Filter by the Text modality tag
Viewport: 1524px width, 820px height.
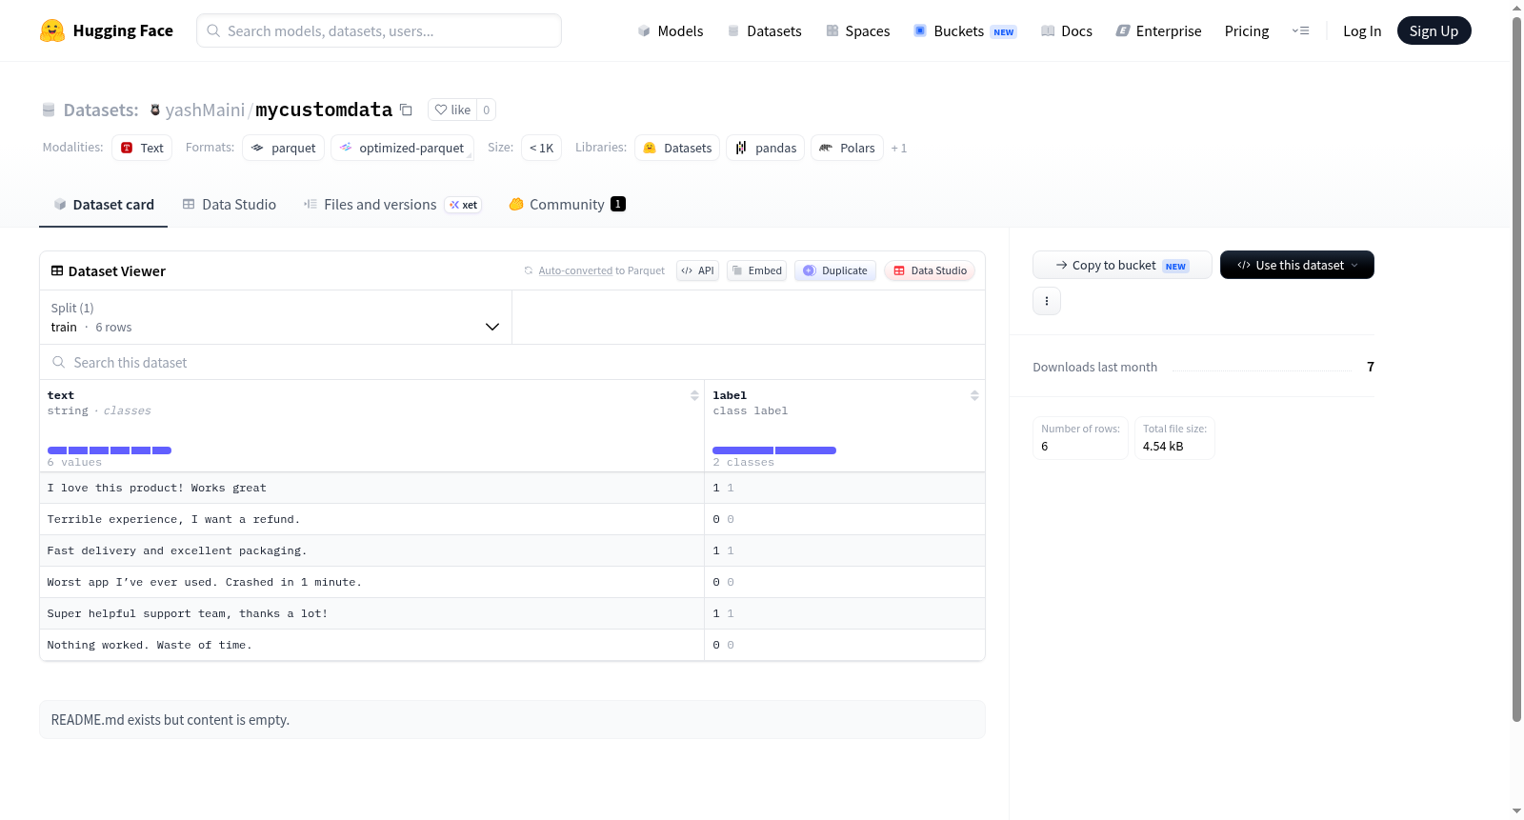(142, 148)
